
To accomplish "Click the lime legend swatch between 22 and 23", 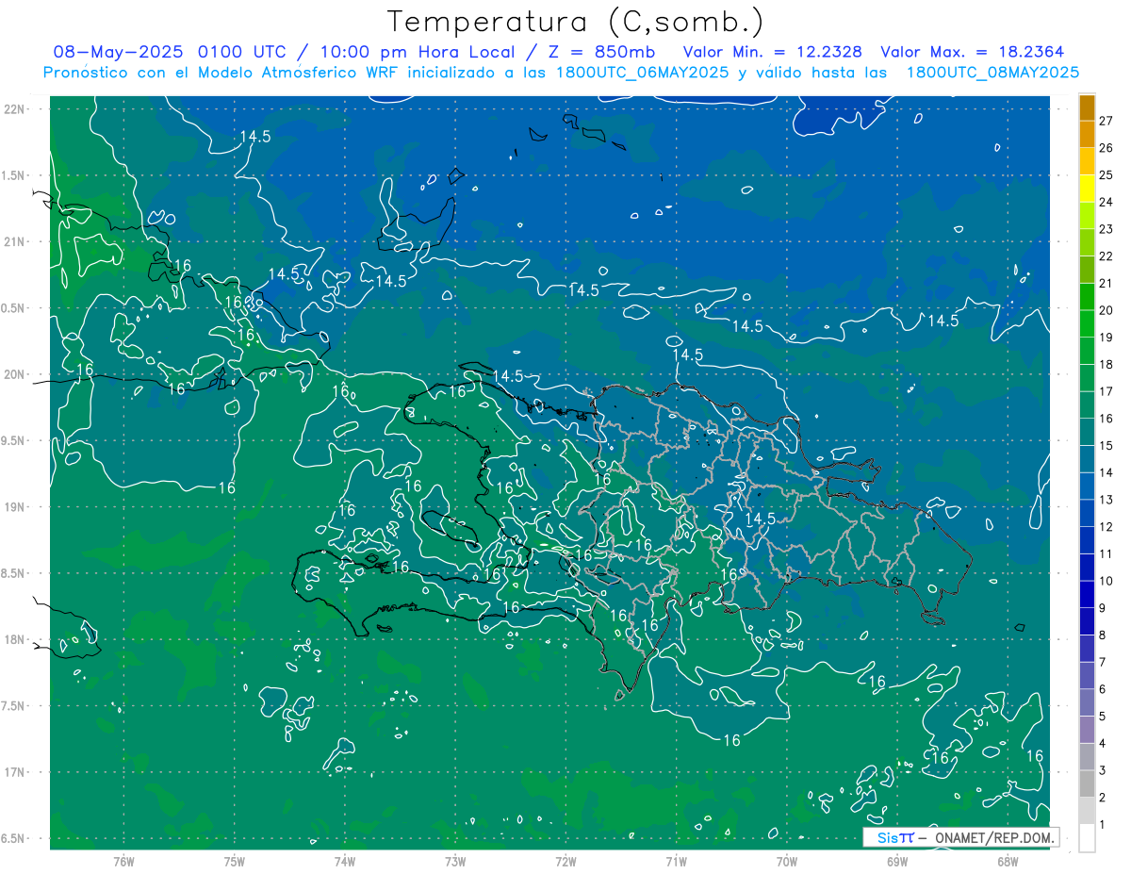I will [x=1087, y=242].
